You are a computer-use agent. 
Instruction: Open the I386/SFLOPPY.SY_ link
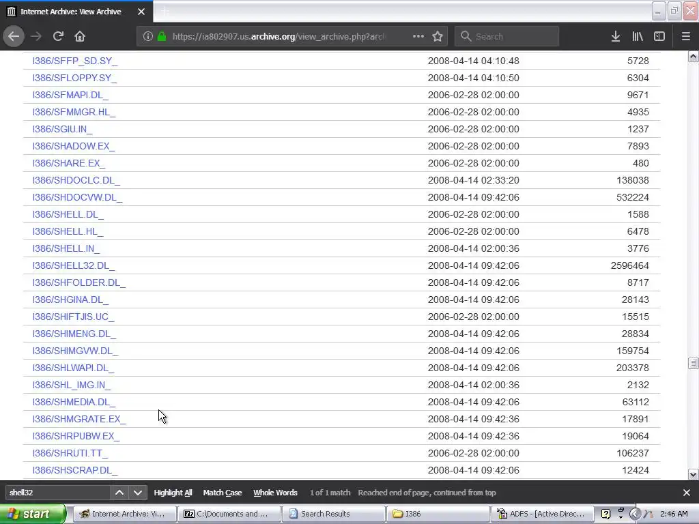pyautogui.click(x=74, y=78)
